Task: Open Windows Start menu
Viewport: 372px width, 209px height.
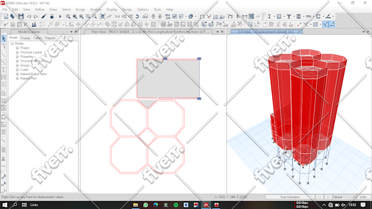Action: (5, 205)
